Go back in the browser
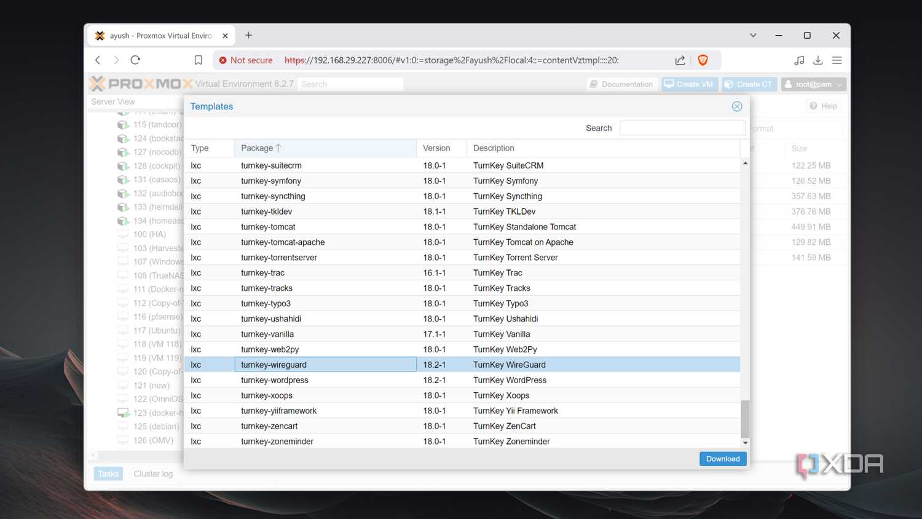Viewport: 922px width, 519px height. (x=98, y=60)
